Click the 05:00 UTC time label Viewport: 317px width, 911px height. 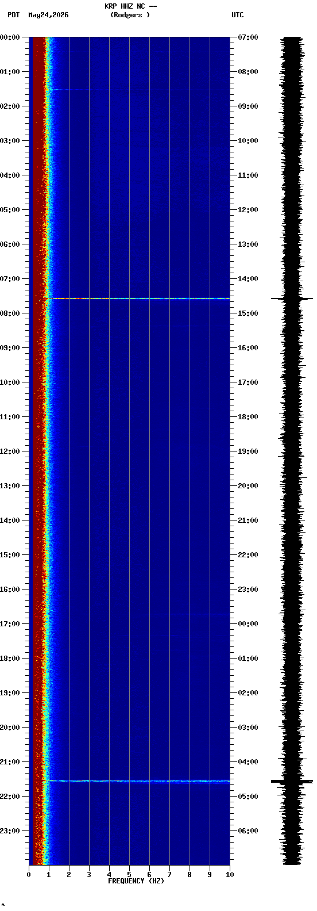(248, 797)
